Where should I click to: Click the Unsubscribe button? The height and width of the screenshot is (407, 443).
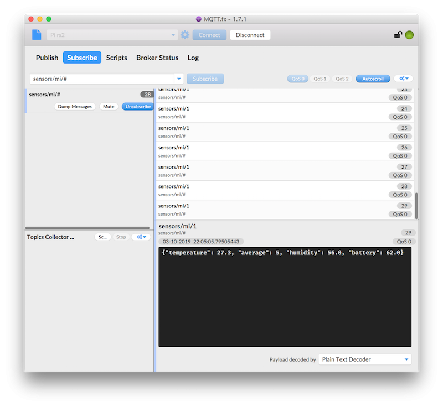(x=138, y=107)
